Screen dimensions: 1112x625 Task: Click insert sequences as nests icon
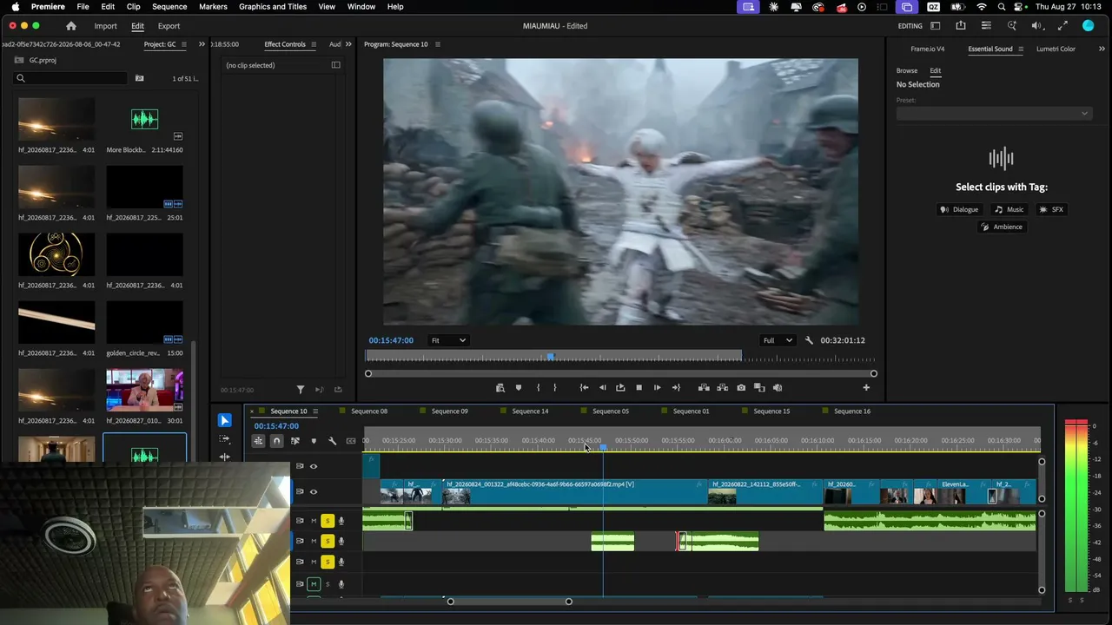[x=258, y=441]
